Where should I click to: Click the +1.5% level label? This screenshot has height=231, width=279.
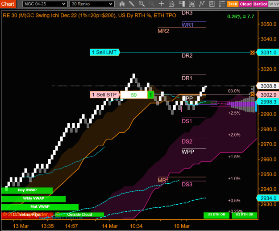pyautogui.click(x=234, y=157)
